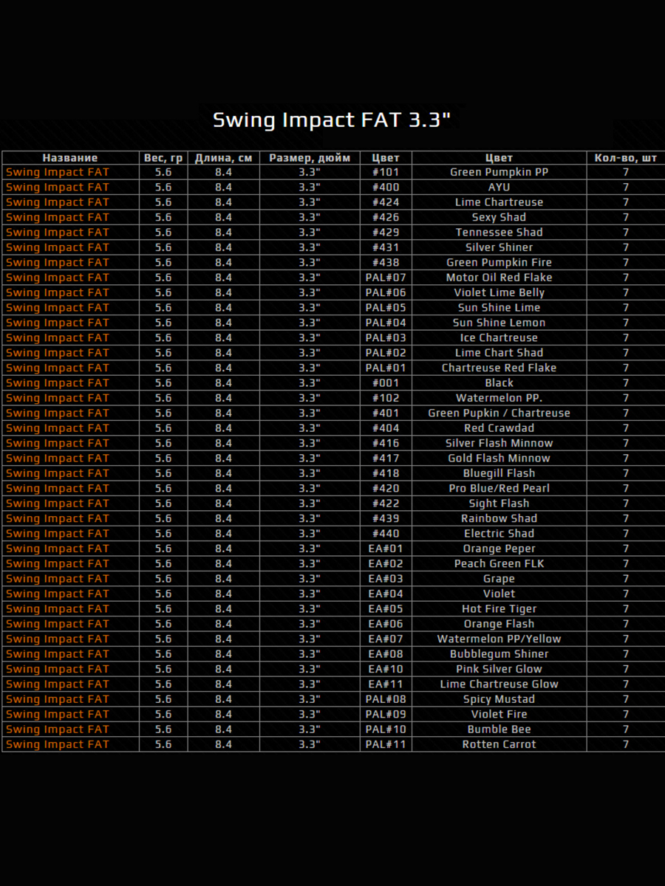
Task: Click color code '#438'
Action: pyautogui.click(x=386, y=263)
